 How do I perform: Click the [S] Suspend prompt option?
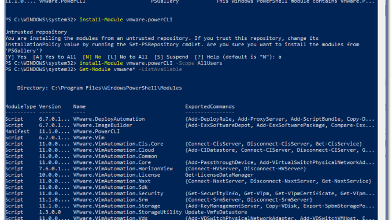(171, 57)
